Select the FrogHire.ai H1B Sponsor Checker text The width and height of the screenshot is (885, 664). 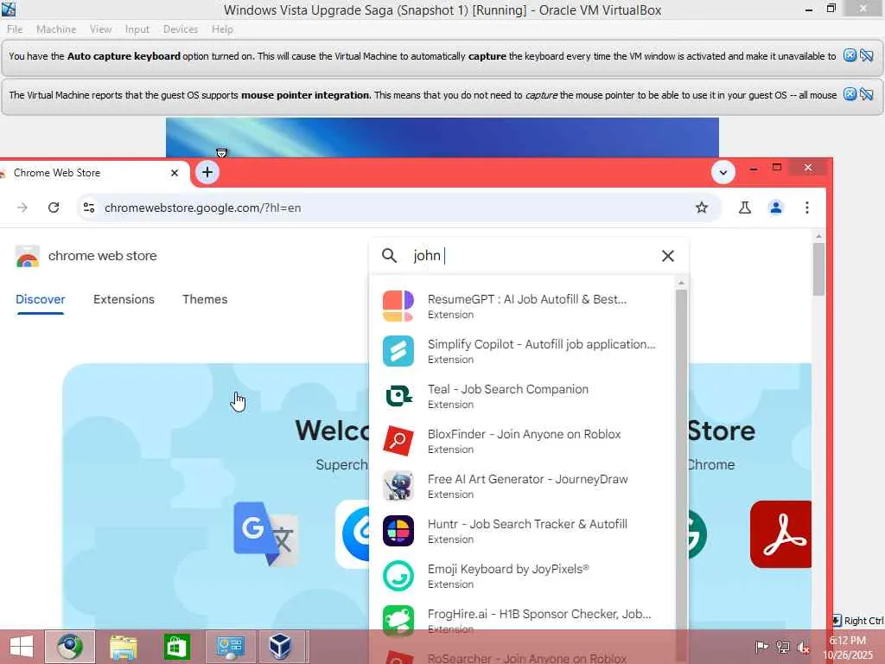tap(539, 614)
